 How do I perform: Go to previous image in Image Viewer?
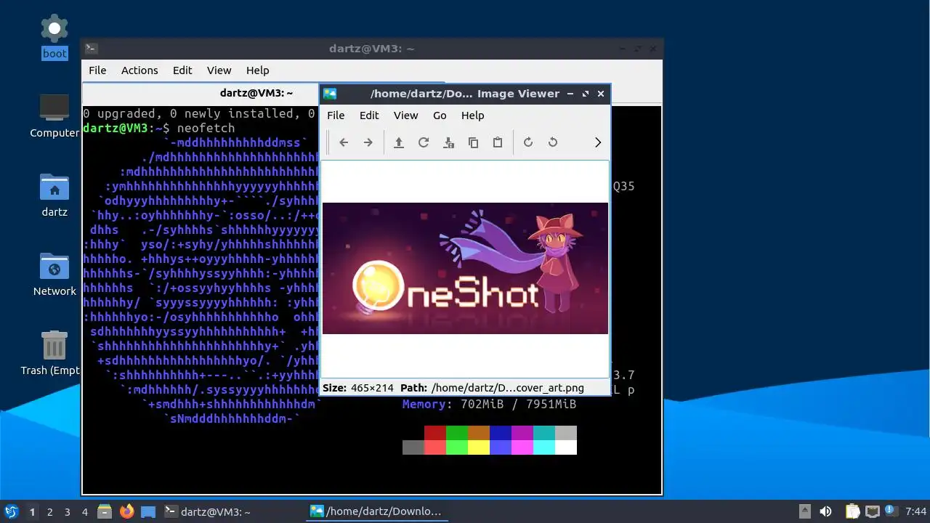[344, 142]
